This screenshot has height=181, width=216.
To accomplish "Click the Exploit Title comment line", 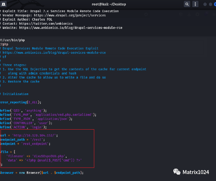I will [59, 11].
